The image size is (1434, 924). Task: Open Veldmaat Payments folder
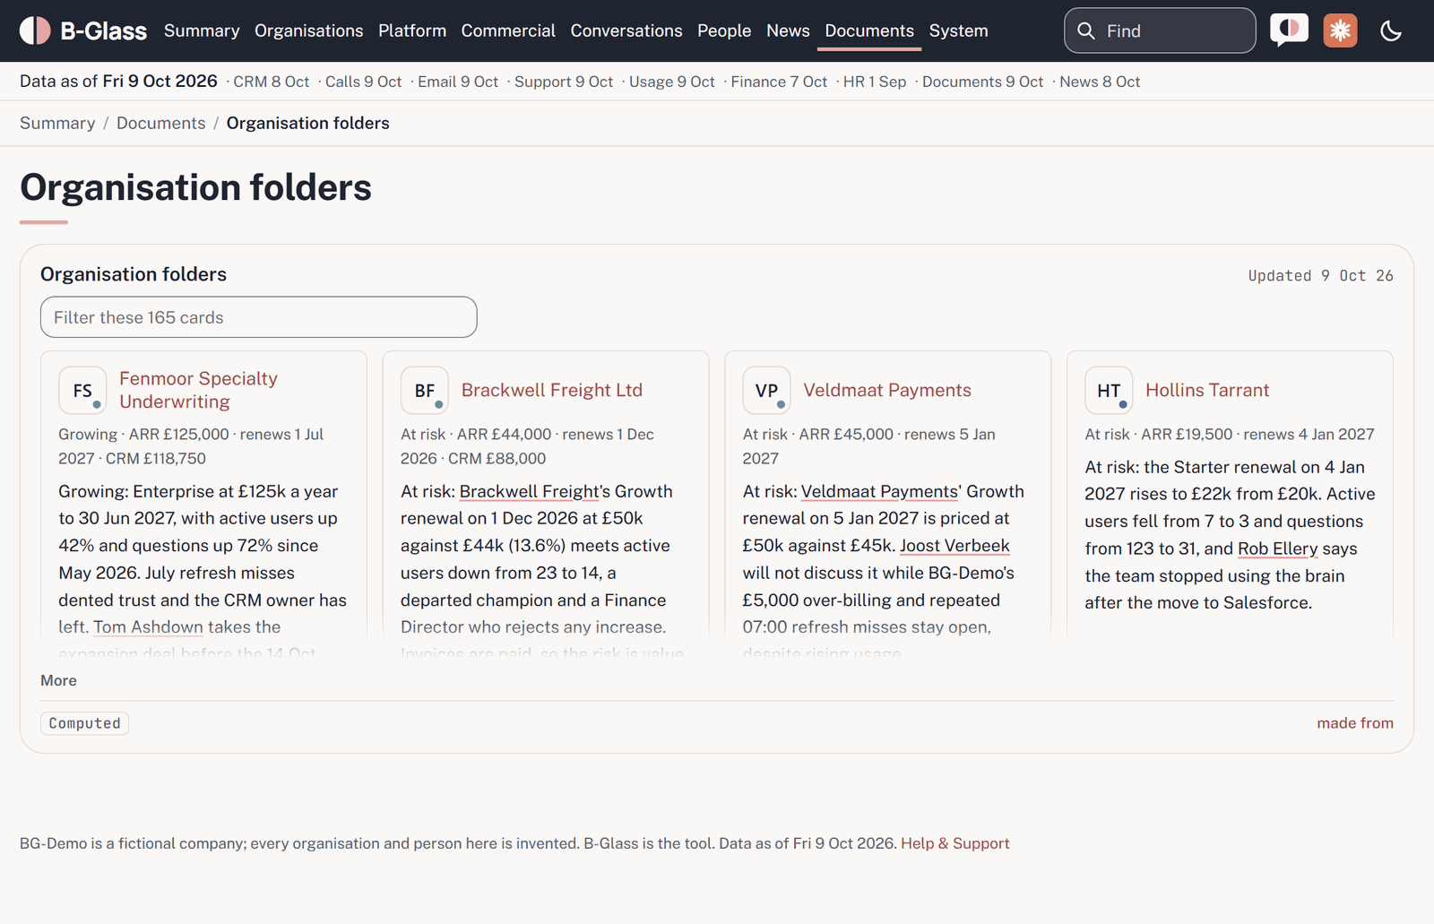(x=887, y=390)
